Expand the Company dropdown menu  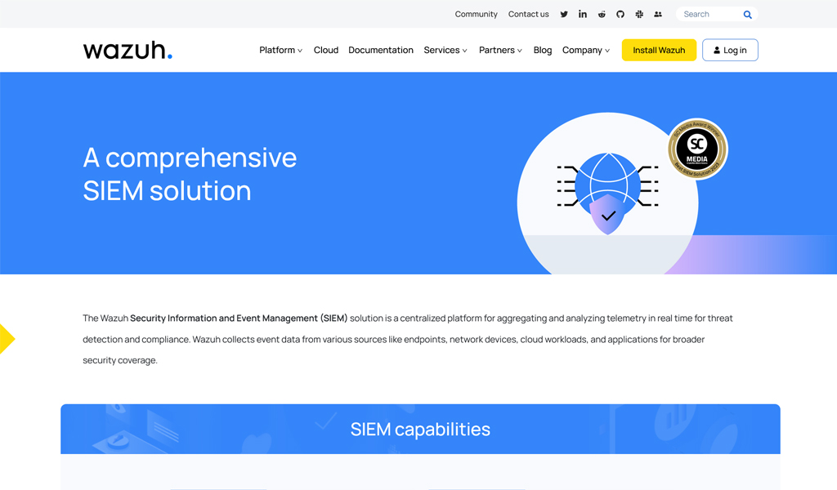(x=586, y=50)
